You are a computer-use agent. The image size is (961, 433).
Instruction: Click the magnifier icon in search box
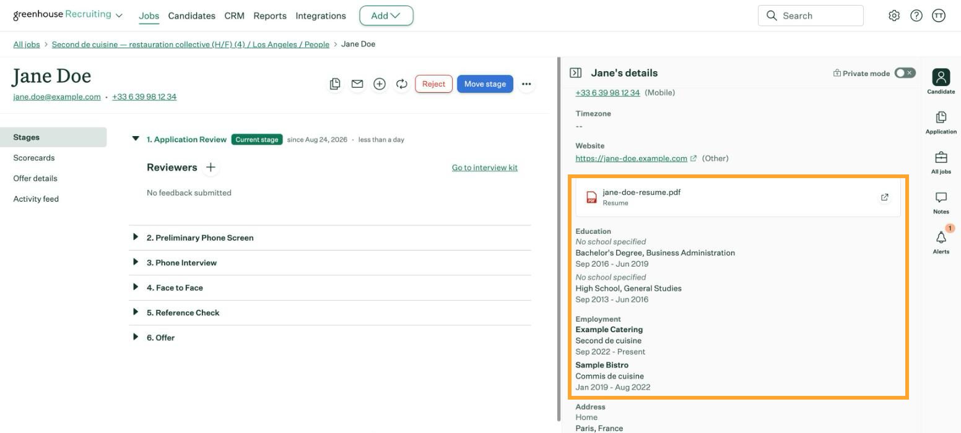[772, 15]
